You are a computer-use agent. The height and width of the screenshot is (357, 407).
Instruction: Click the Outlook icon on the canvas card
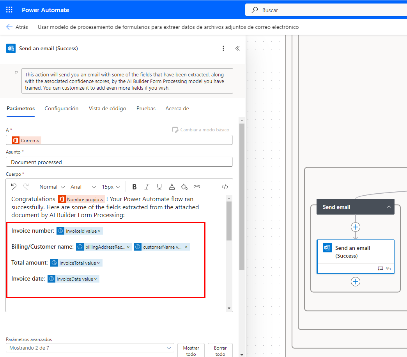coord(327,248)
